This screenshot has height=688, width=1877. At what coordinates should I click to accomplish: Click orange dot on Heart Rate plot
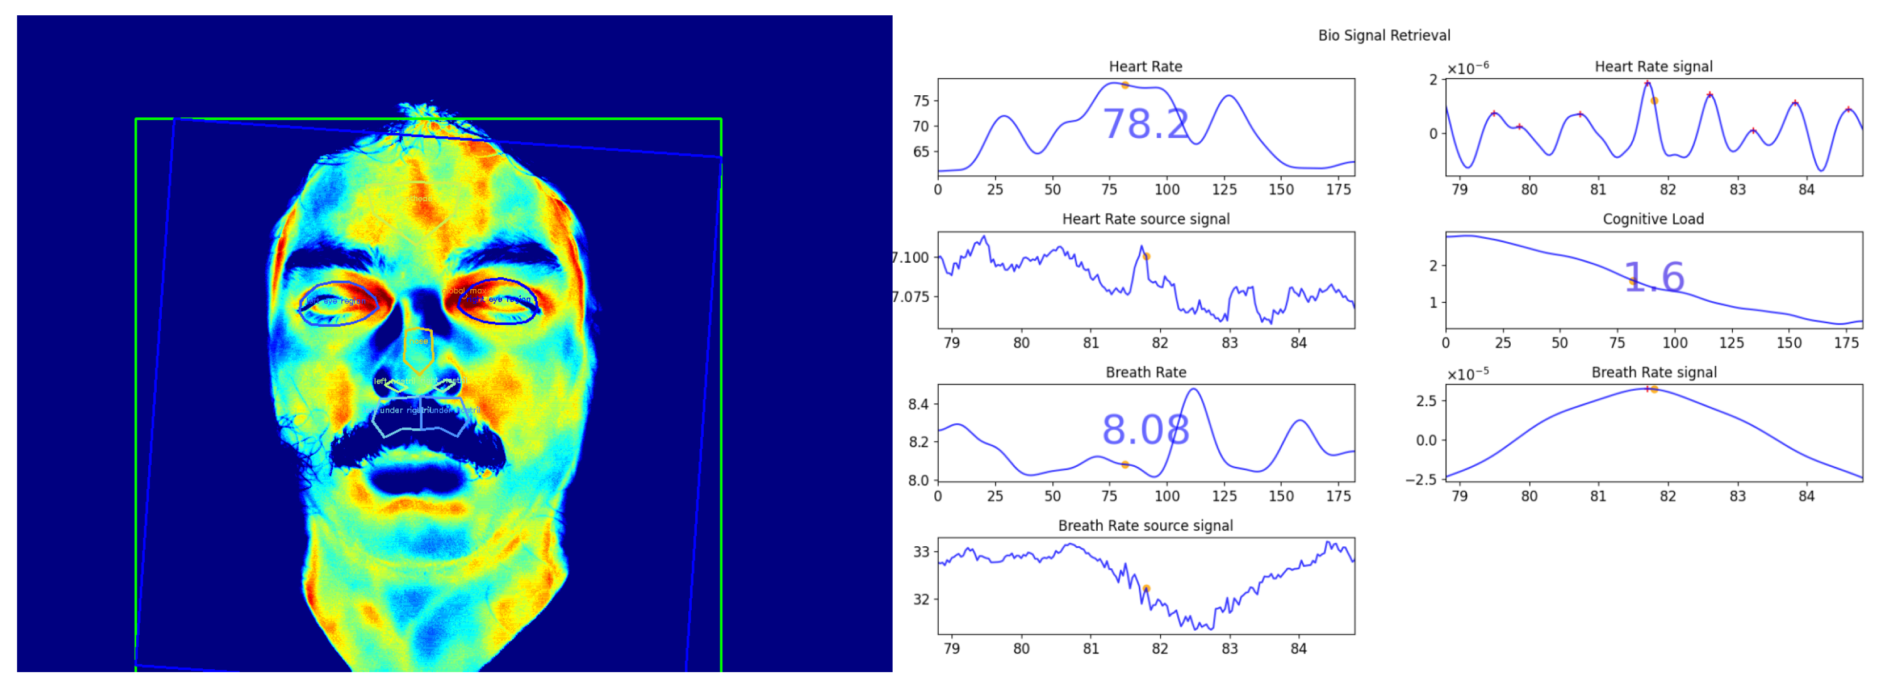pos(1125,85)
